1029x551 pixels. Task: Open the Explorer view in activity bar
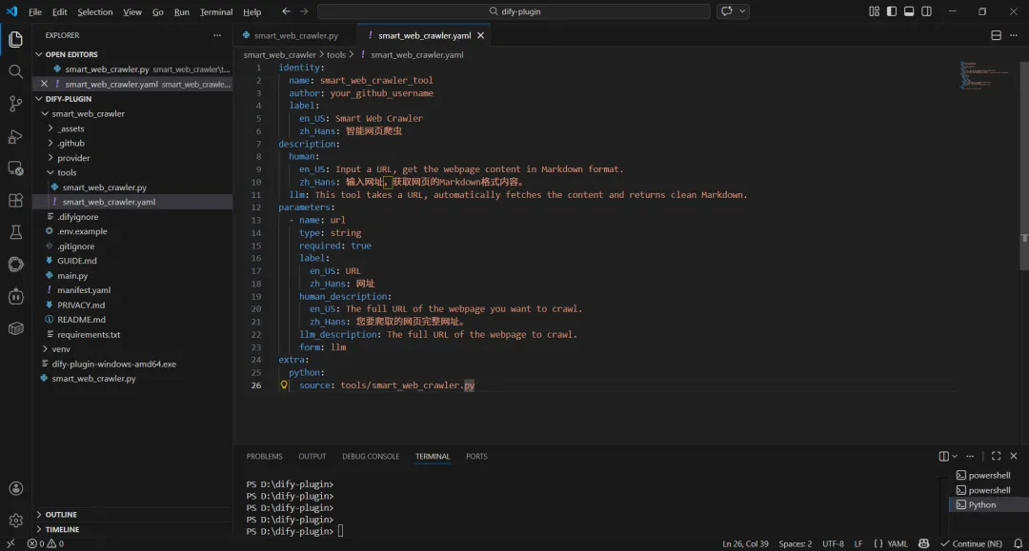click(16, 39)
